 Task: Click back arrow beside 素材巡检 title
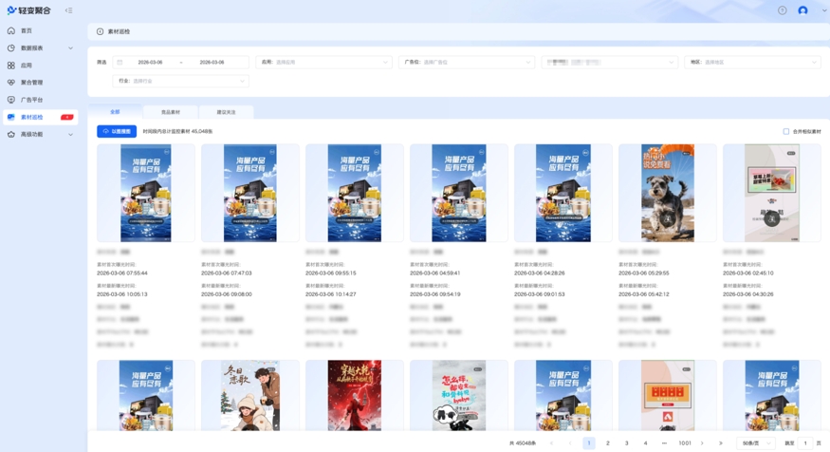pyautogui.click(x=100, y=31)
